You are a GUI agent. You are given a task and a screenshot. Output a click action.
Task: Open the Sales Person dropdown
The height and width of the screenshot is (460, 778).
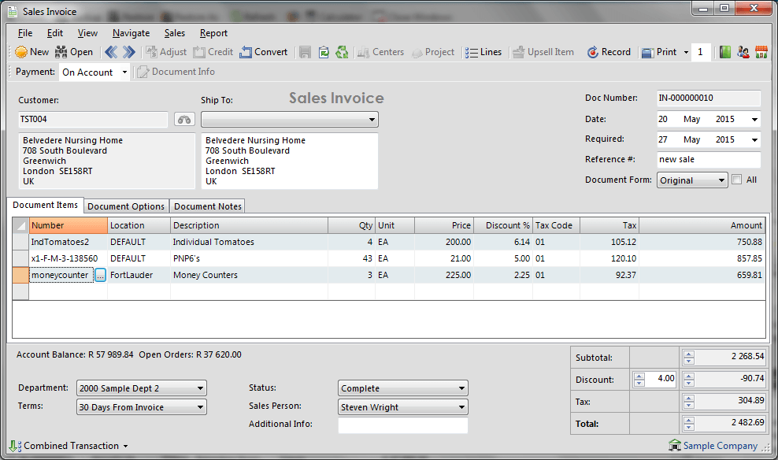click(403, 407)
